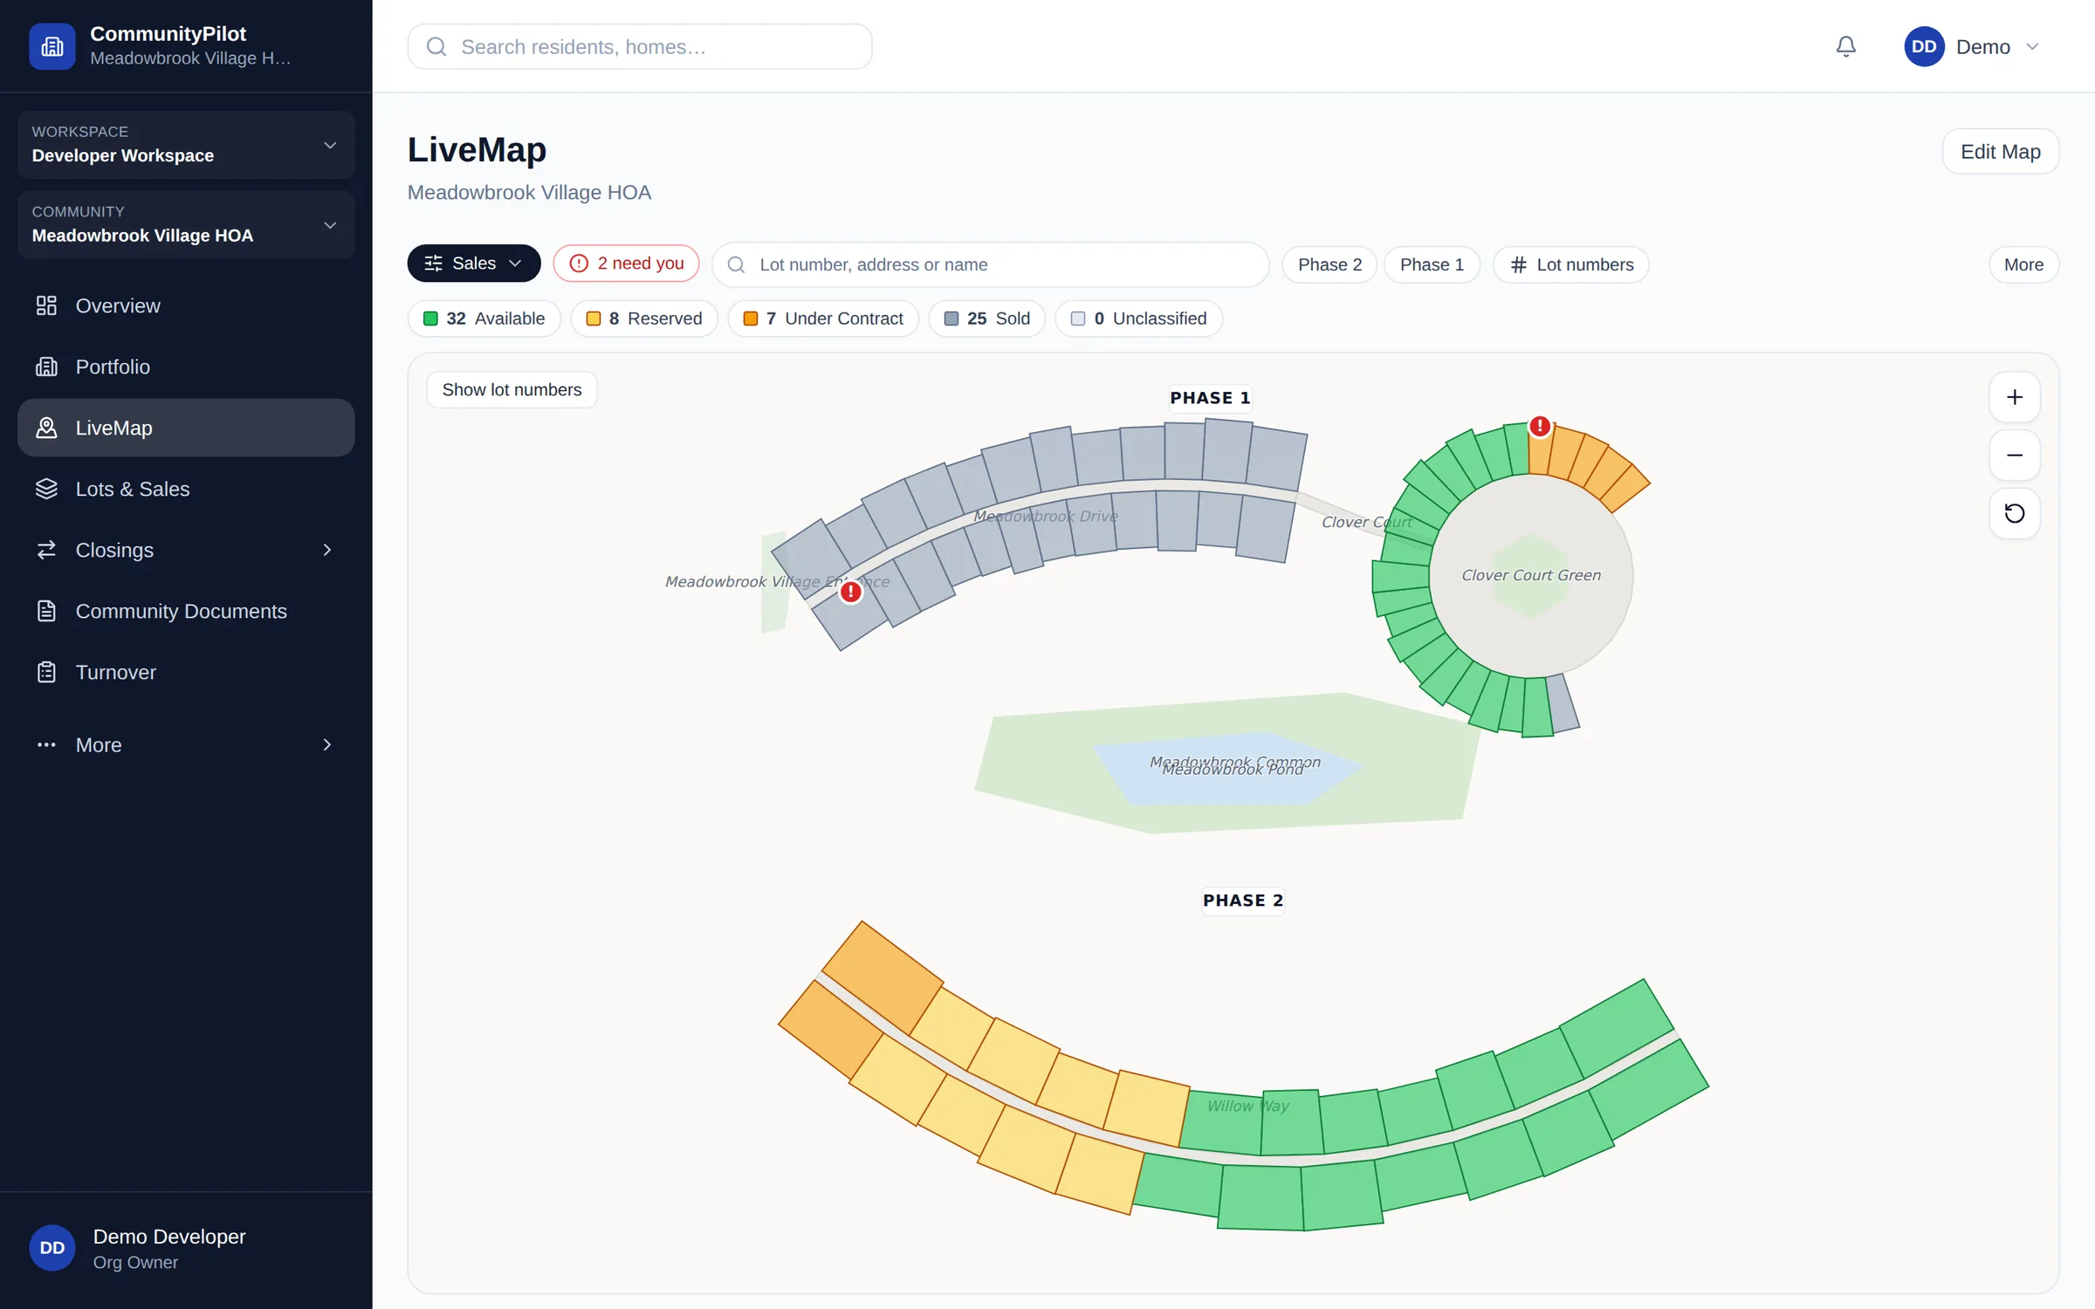Toggle the Reserved status filter
Viewport: 2095px width, 1309px height.
click(643, 319)
